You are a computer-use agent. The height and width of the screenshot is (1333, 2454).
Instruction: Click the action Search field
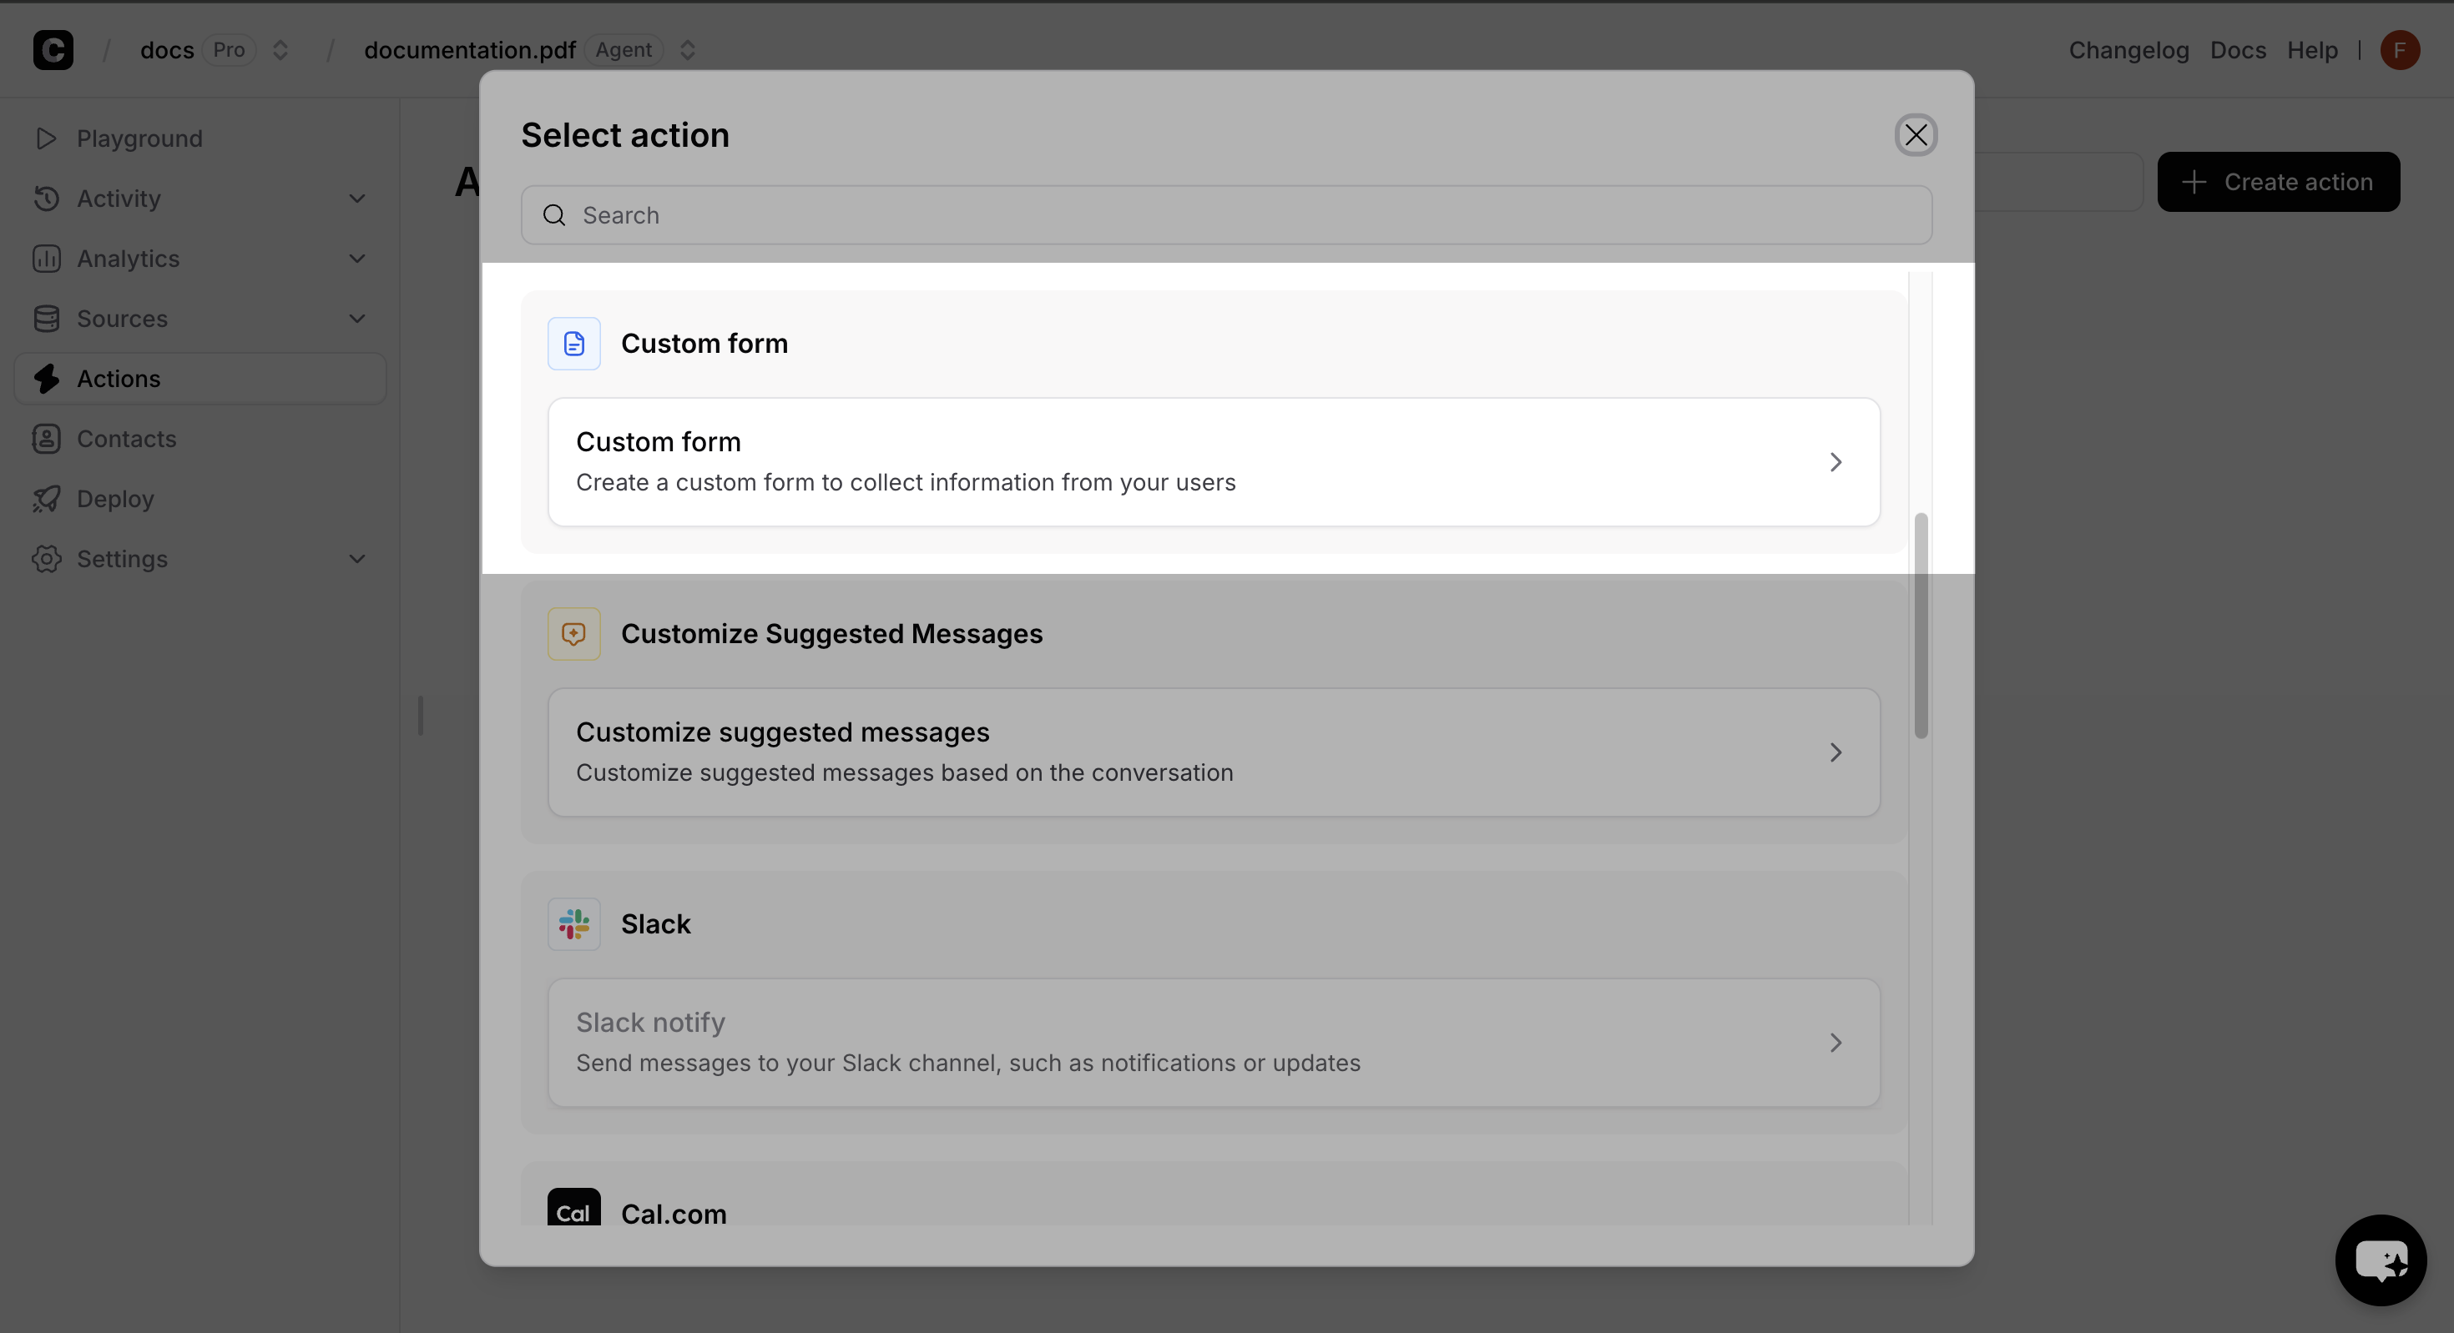click(x=1239, y=215)
